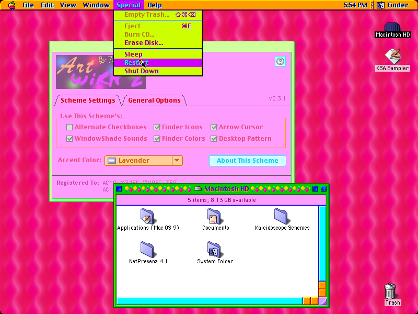Click the dimmed Empty Trash... menu item
Viewport: 418px width, 314px height.
click(158, 15)
